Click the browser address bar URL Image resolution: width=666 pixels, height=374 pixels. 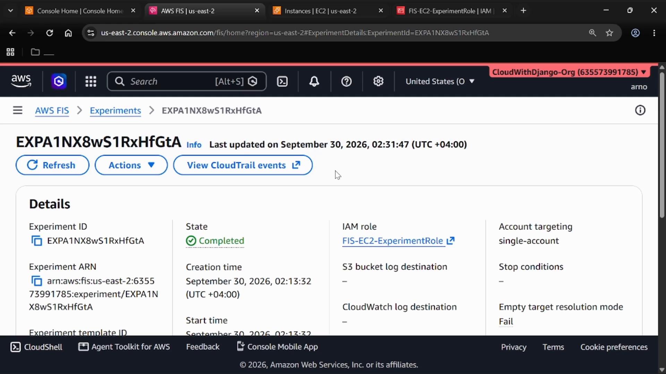[x=295, y=33]
